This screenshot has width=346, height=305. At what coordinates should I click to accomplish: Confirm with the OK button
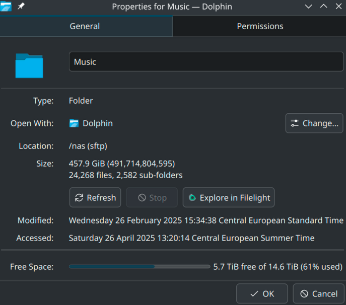coord(262,294)
